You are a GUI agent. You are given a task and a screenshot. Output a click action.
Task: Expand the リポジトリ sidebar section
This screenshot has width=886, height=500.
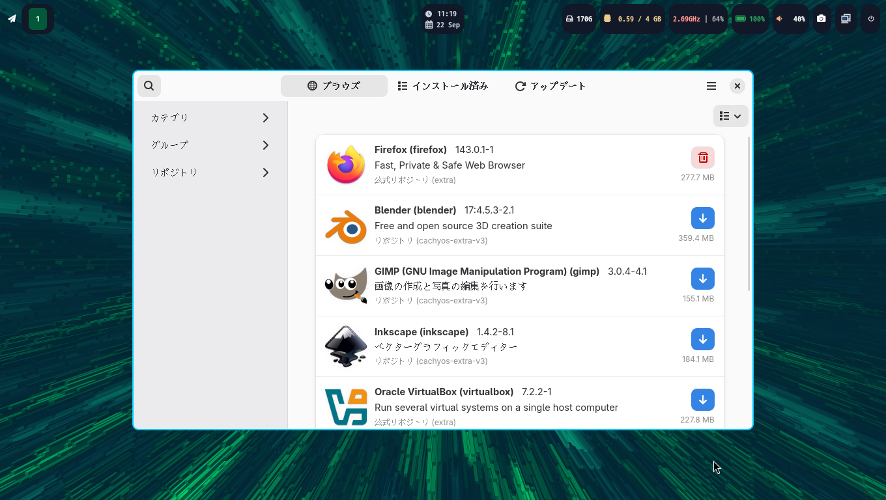coord(210,173)
